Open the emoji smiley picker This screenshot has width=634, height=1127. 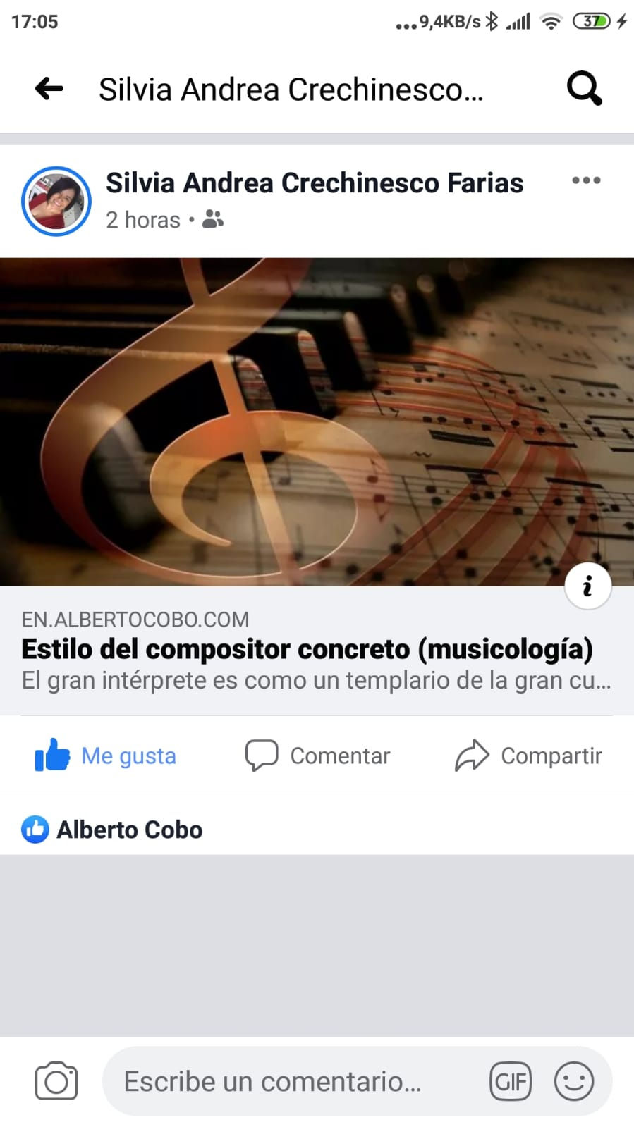574,1081
